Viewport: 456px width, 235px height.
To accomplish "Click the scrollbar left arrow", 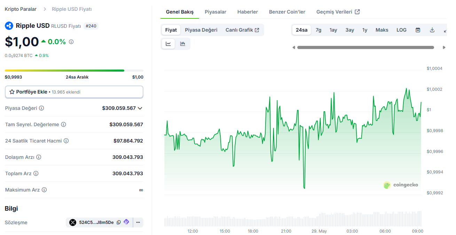I will 294,47.
